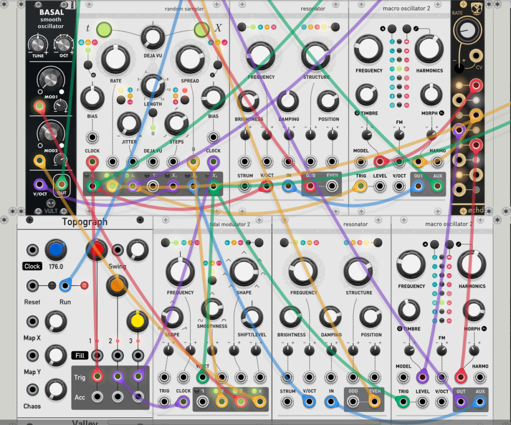511x425 pixels.
Task: Toggle the green X button on random sampler
Action: click(202, 29)
